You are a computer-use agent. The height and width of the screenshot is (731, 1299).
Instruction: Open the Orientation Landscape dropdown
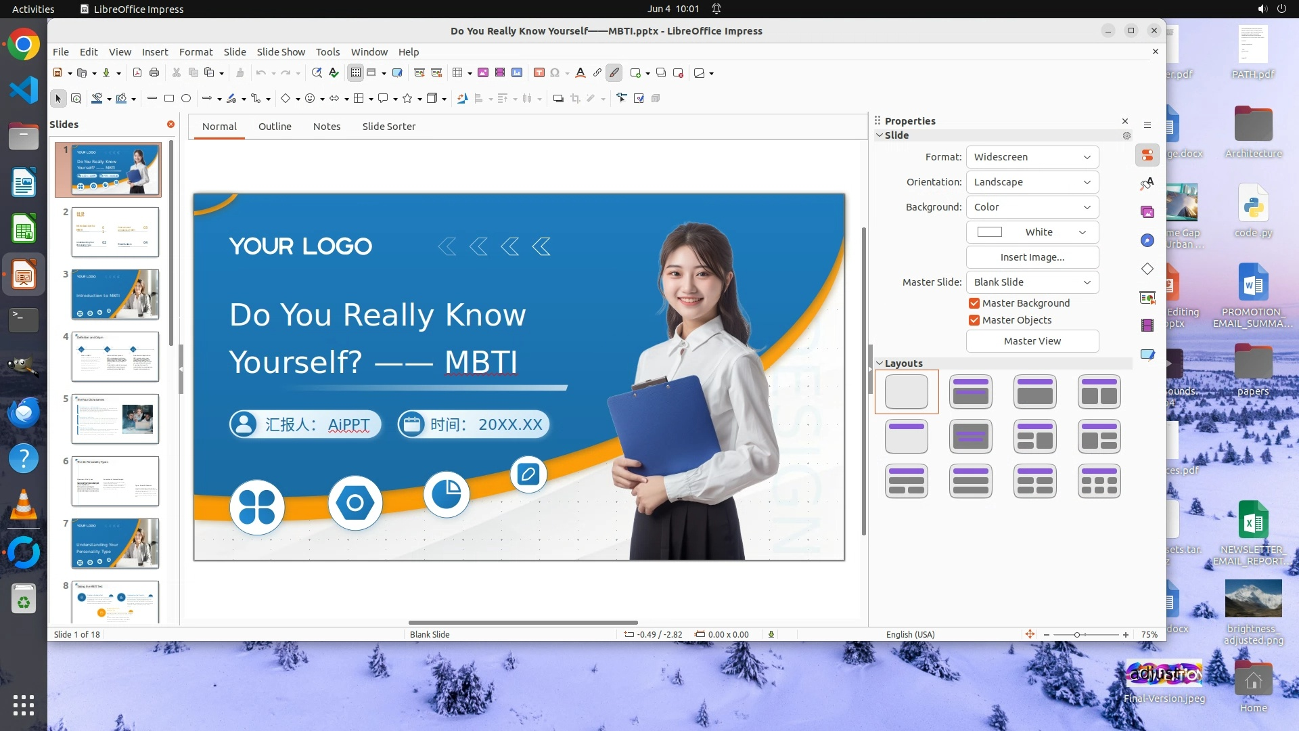coord(1032,182)
